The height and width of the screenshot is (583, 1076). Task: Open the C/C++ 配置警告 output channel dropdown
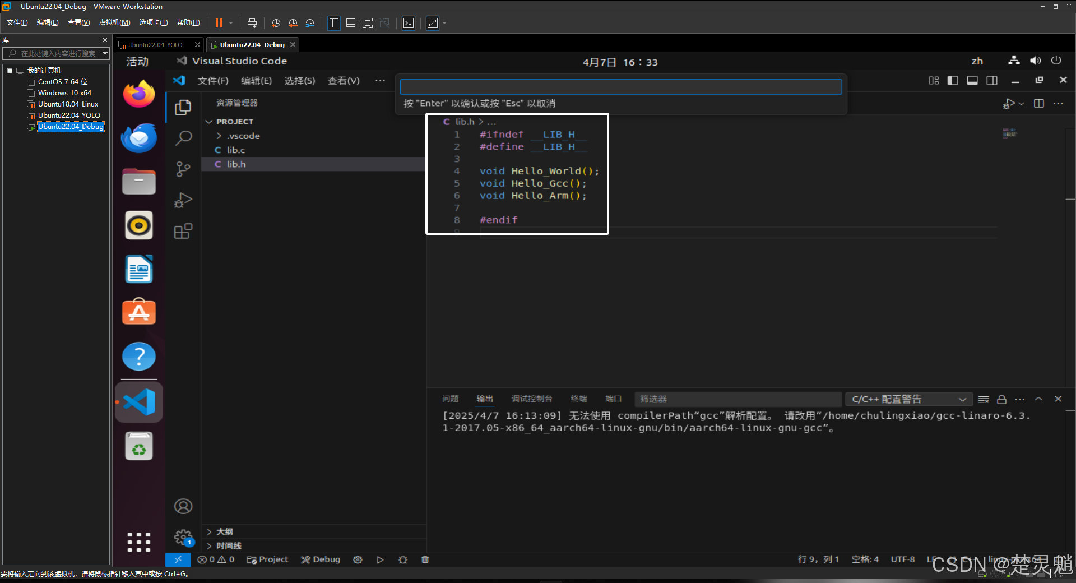click(x=908, y=399)
